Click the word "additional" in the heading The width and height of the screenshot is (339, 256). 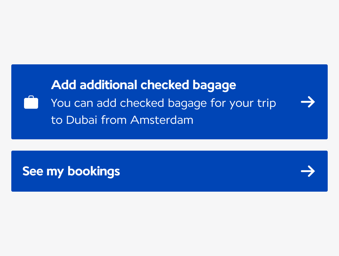tap(108, 85)
